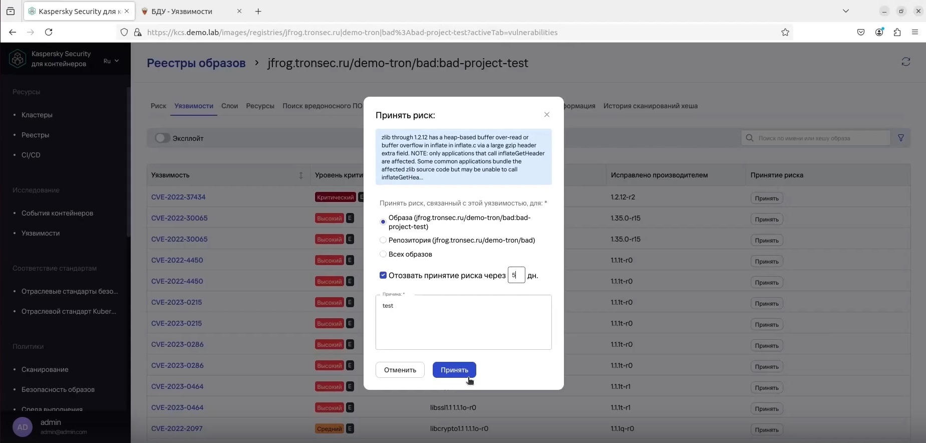Screen dimensions: 926x443
Task: Open the CVE-2022-2097 link
Action: pyautogui.click(x=177, y=428)
